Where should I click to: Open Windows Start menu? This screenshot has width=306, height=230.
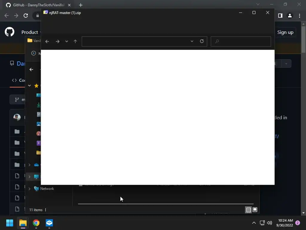[10, 223]
